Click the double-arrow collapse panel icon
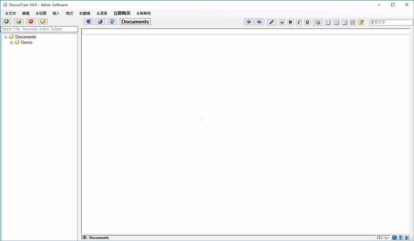This screenshot has height=241, width=414. (x=88, y=22)
